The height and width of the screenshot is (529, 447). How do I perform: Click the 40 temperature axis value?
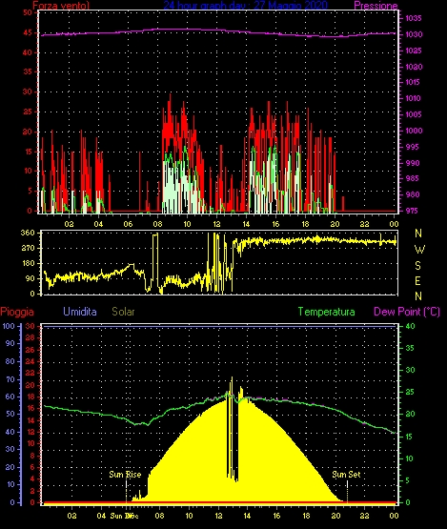tap(410, 326)
